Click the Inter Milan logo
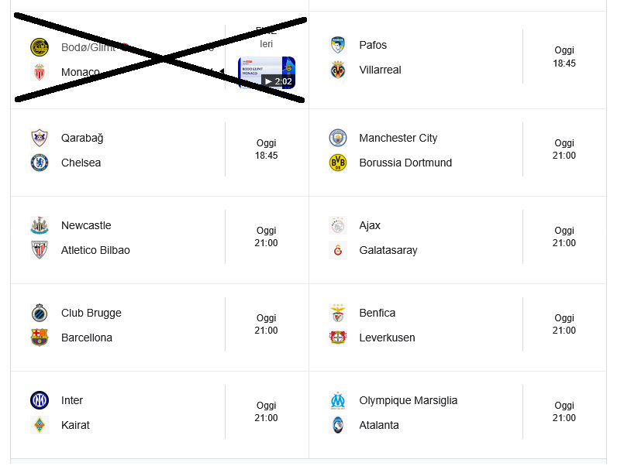This screenshot has width=624, height=473. click(40, 400)
